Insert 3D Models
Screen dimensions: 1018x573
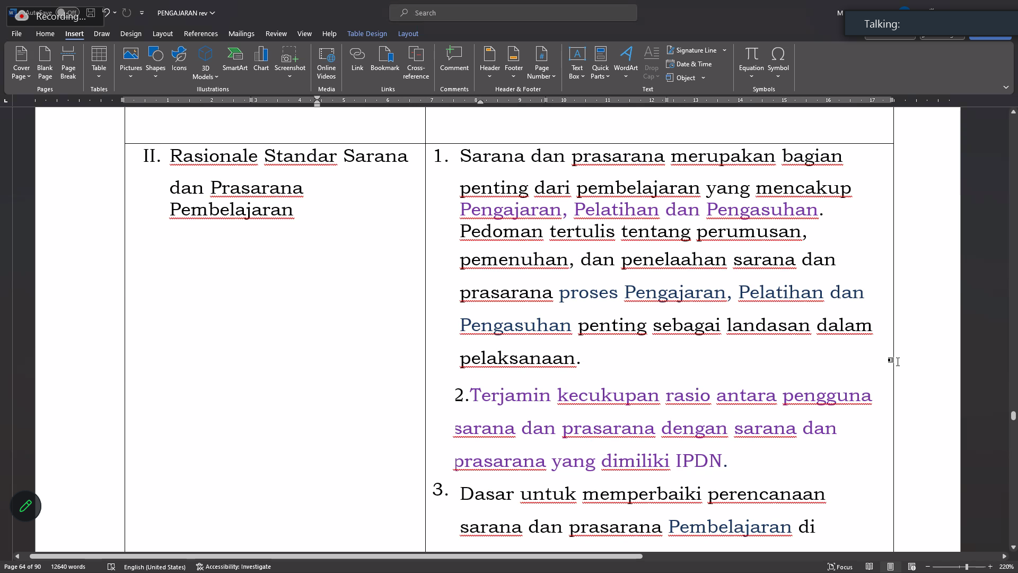(205, 63)
